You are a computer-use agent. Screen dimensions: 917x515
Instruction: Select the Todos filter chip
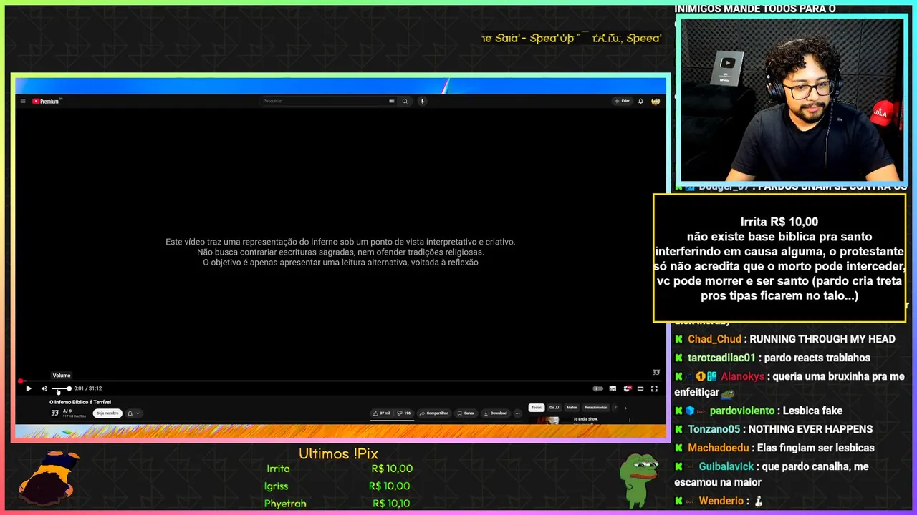pyautogui.click(x=537, y=407)
